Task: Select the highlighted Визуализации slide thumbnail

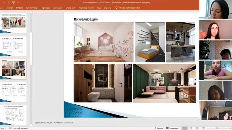Action: pyautogui.click(x=13, y=69)
